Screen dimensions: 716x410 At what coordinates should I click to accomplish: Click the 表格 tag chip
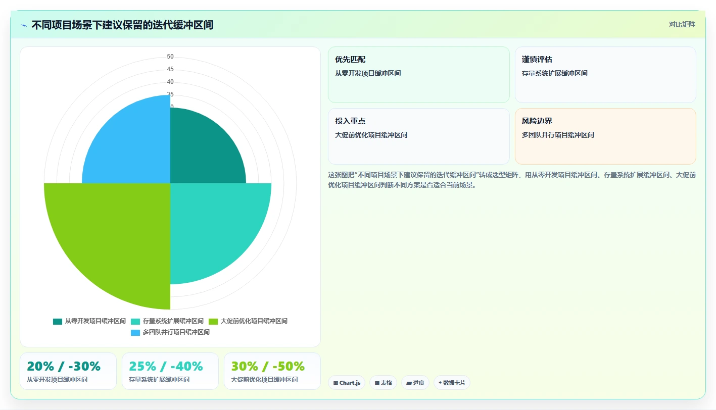click(383, 383)
